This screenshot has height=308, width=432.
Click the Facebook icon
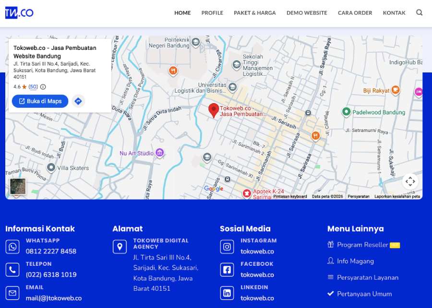pos(227,270)
